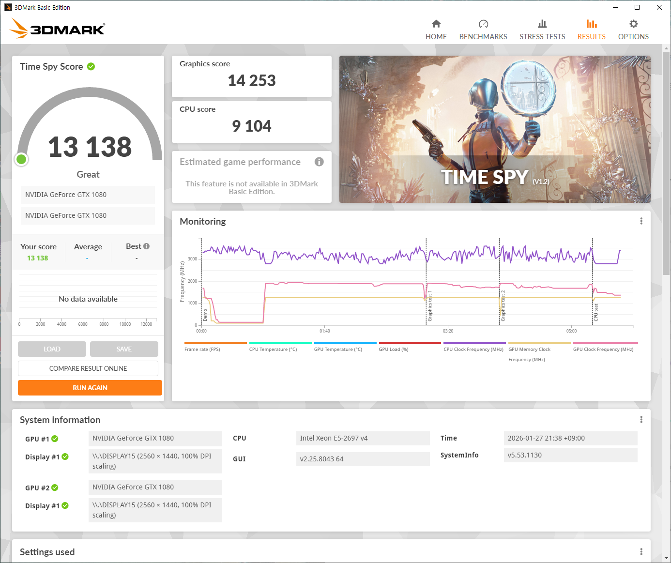This screenshot has height=563, width=671.
Task: Toggle the CPU Temperature legend color
Action: [x=280, y=343]
